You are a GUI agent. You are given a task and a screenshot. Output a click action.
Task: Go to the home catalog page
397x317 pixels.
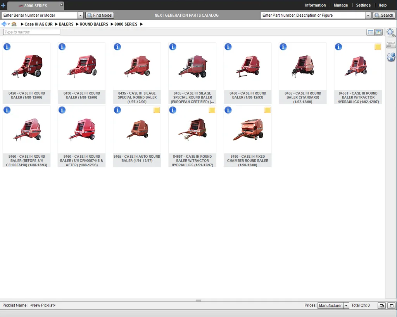[14, 24]
